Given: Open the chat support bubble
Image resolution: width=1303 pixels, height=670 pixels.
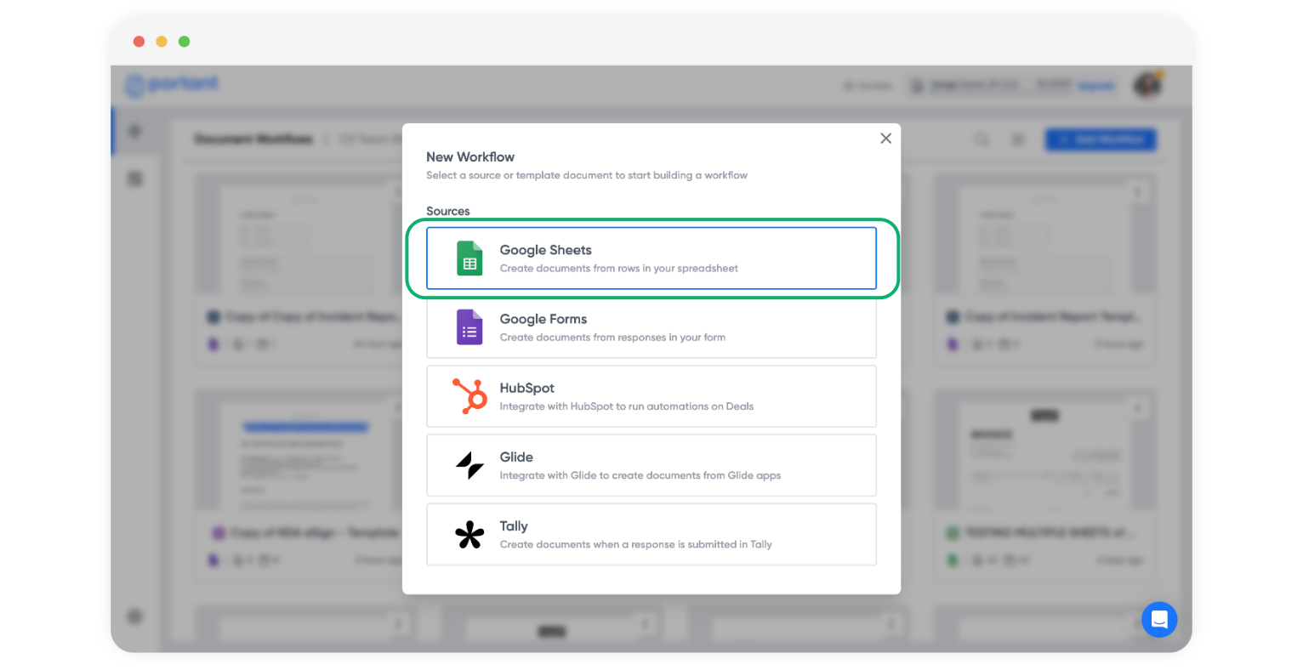Looking at the screenshot, I should click(x=1159, y=620).
